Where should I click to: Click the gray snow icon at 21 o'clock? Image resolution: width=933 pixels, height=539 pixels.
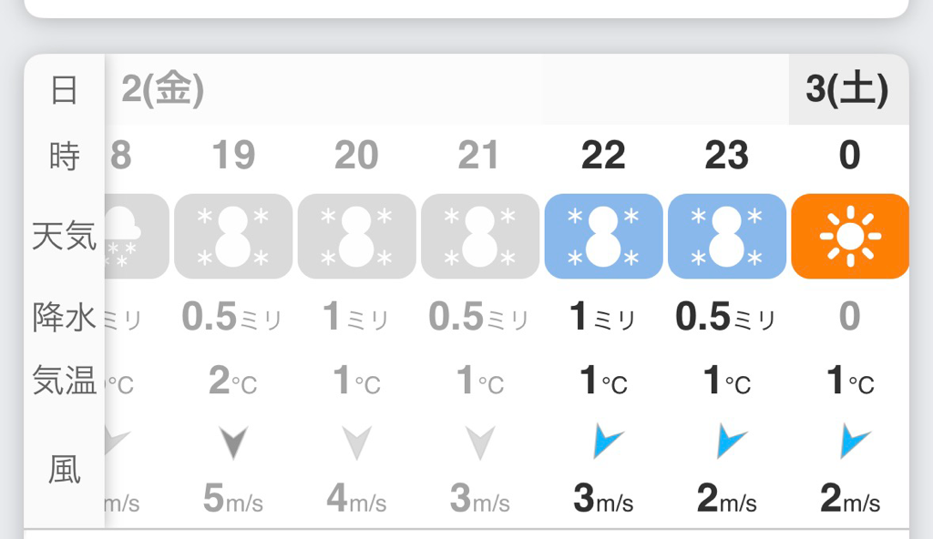[479, 236]
